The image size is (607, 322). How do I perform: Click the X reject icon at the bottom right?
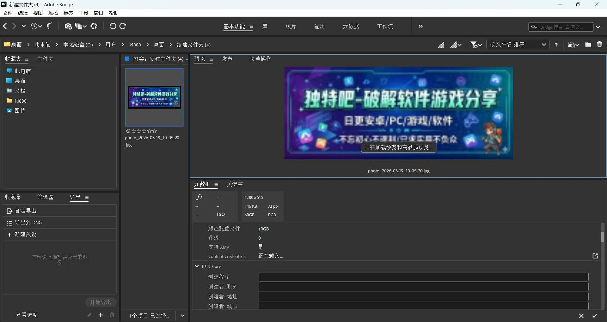coord(581,316)
